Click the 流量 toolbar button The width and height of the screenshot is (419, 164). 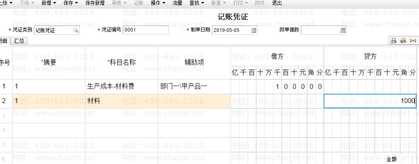(x=177, y=3)
